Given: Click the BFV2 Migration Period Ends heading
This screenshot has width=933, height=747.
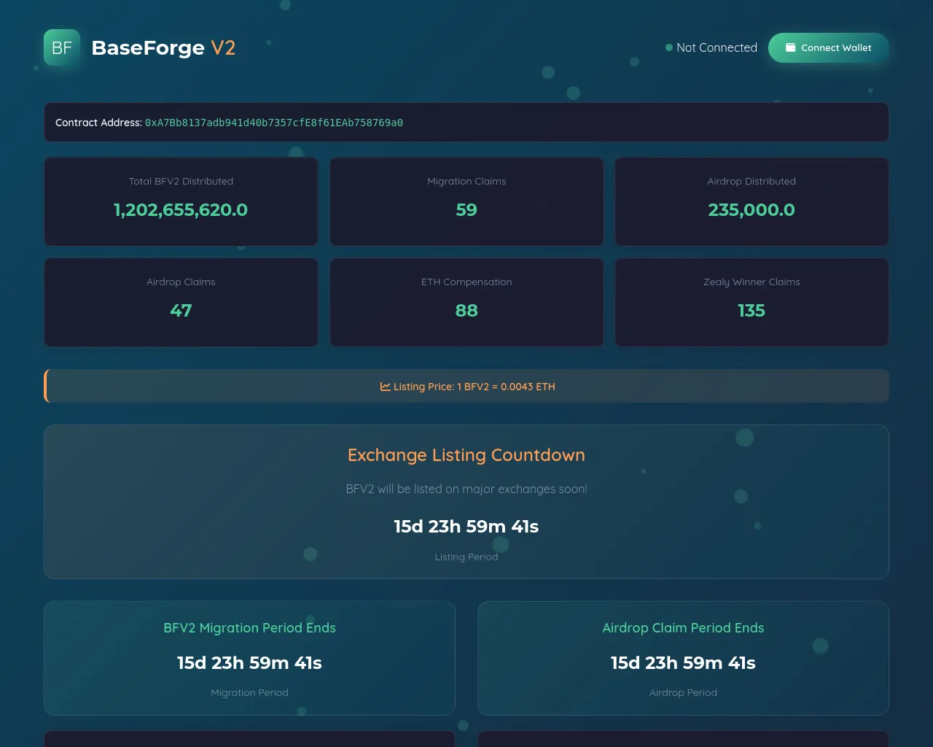Looking at the screenshot, I should point(249,628).
